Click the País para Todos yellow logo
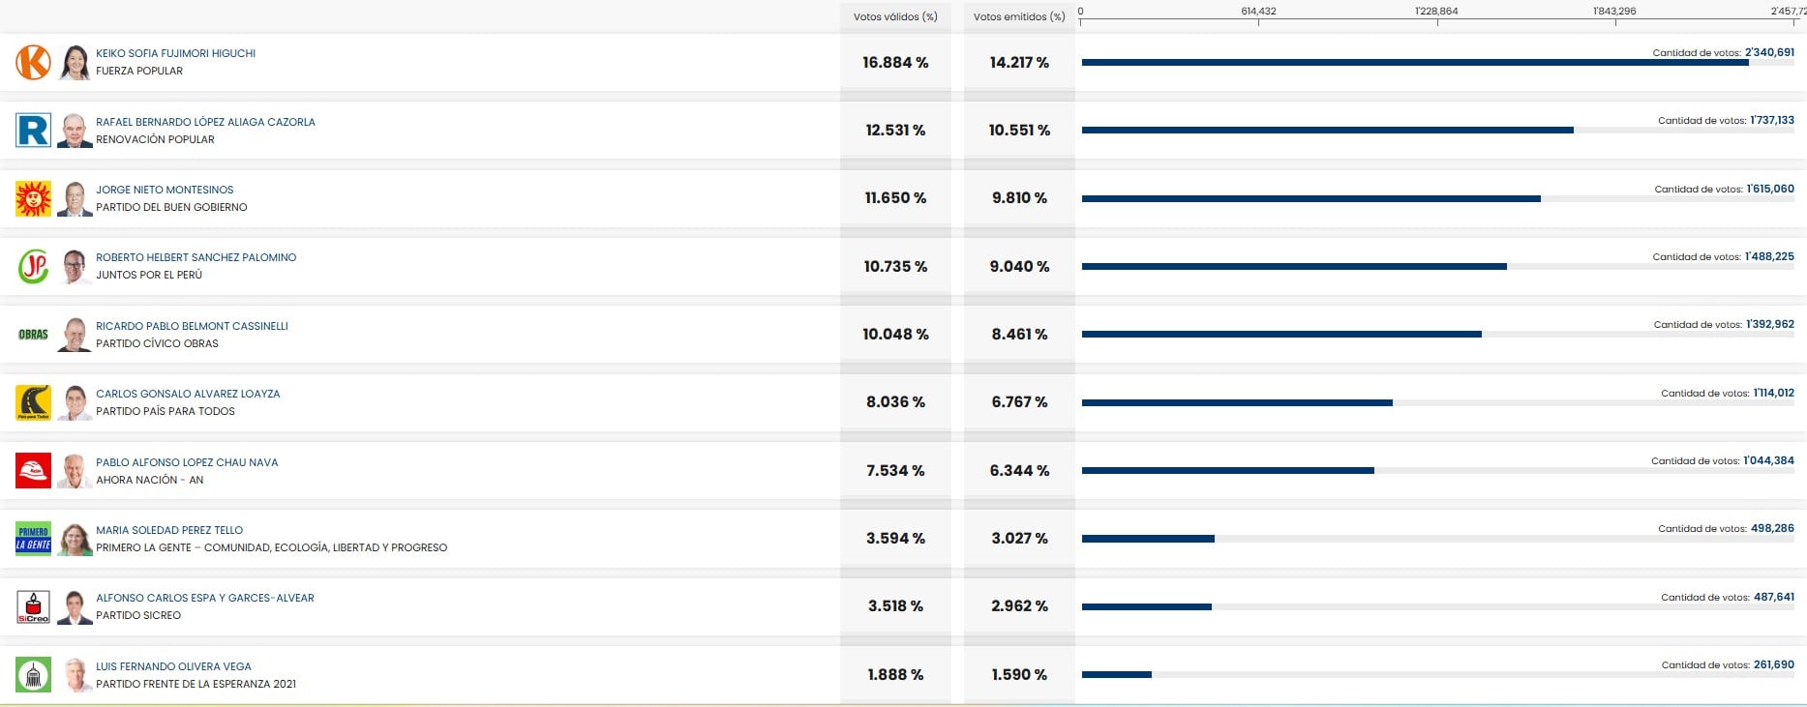Screen dimensions: 1807x707 [x=34, y=402]
